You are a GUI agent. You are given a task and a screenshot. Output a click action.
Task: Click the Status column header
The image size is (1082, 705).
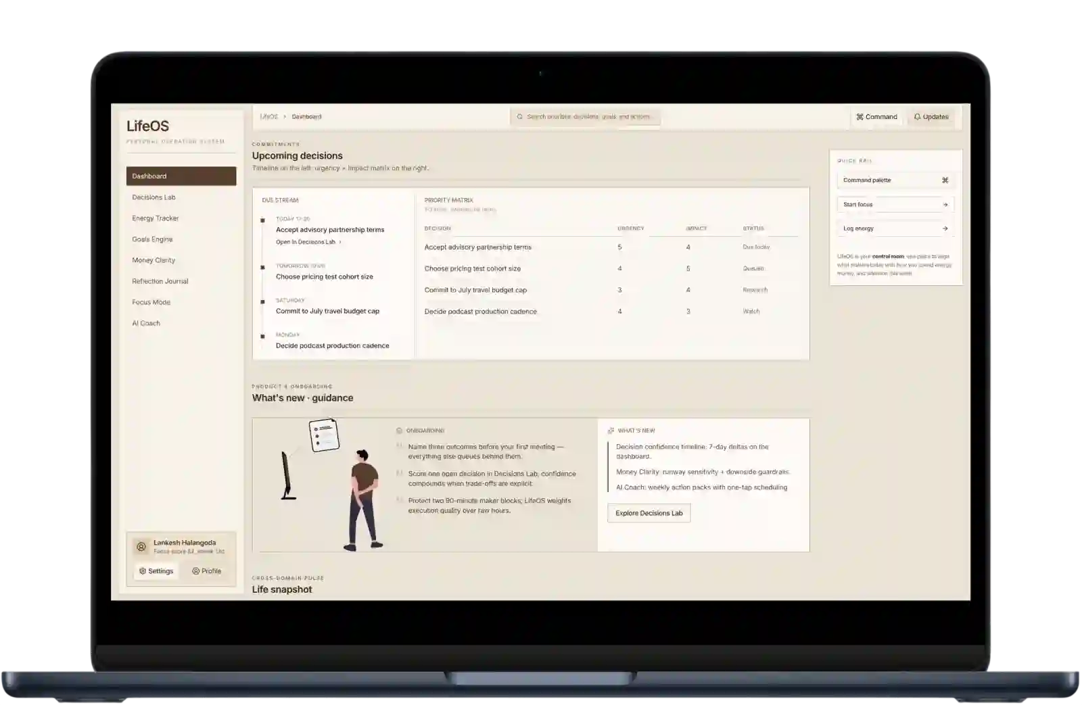[753, 228]
